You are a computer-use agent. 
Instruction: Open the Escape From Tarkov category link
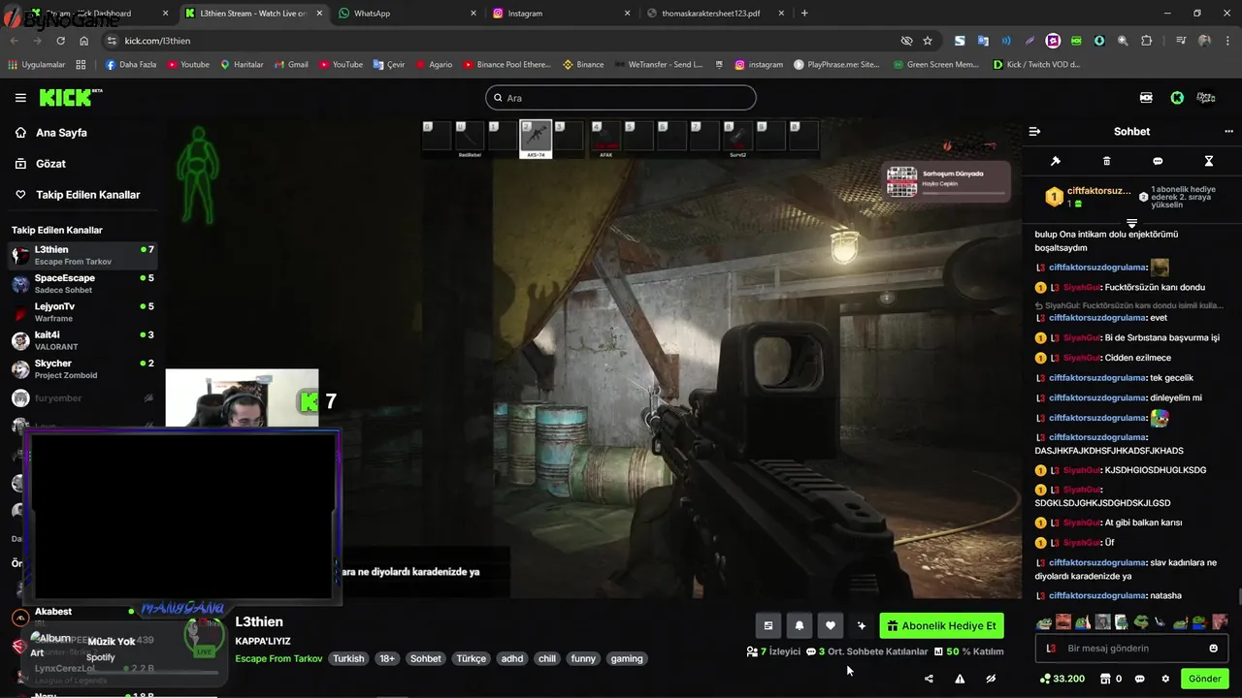click(278, 658)
